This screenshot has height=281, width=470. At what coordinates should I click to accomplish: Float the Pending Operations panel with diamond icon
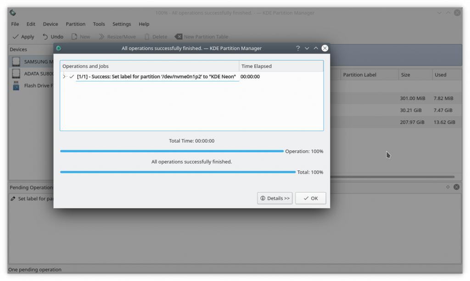[x=448, y=187]
